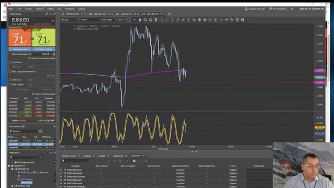Collapse the EUR/USD, M5 tree node
Viewport: 334px width, 188px height.
pyautogui.click(x=13, y=169)
